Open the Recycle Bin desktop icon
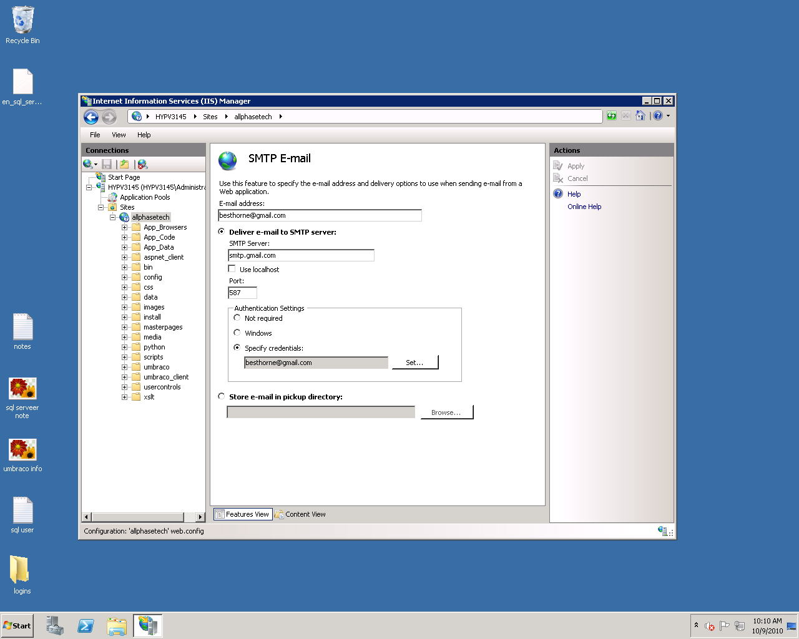The height and width of the screenshot is (639, 799). (22, 26)
